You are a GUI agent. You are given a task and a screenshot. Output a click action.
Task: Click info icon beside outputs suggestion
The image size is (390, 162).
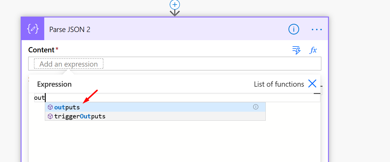pos(256,107)
